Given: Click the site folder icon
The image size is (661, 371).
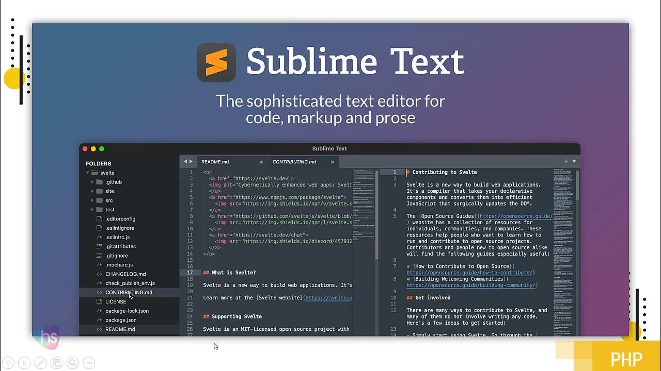Looking at the screenshot, I should pos(99,191).
